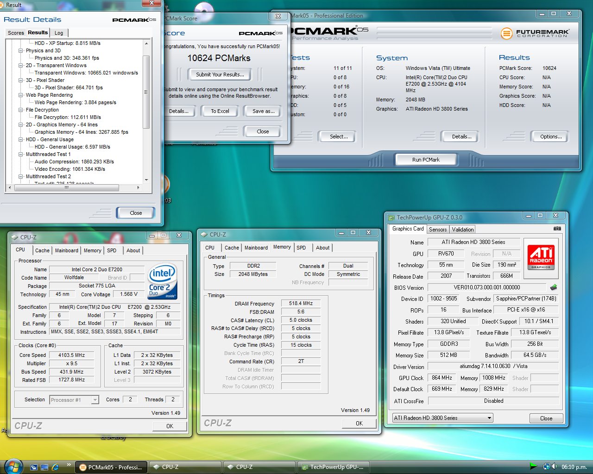Click the volume tray icon
Viewport: 593px width, 474px height.
(x=554, y=467)
